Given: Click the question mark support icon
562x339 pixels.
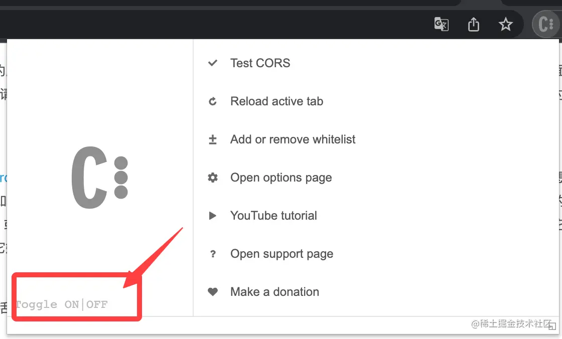Looking at the screenshot, I should (x=213, y=254).
